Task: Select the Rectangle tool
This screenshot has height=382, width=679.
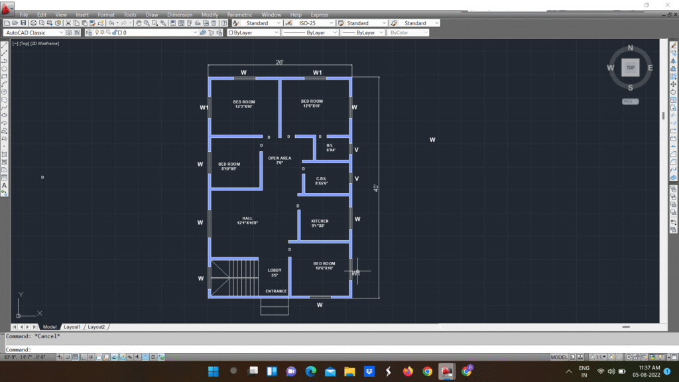Action: click(x=5, y=76)
